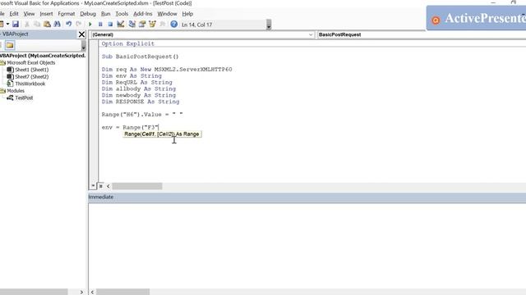Open the dropdown arrow beside the Excel view icon
Screen dimensions: 526x295
coord(7,24)
